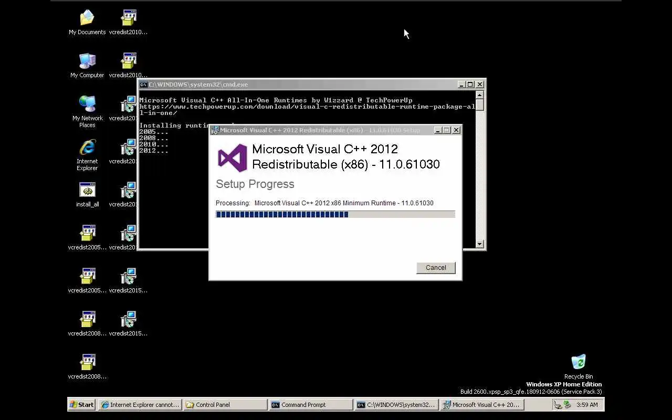Viewport: 672px width, 420px height.
Task: Click the Visual C++ 2012 Setup title bar
Action: pyautogui.click(x=335, y=130)
